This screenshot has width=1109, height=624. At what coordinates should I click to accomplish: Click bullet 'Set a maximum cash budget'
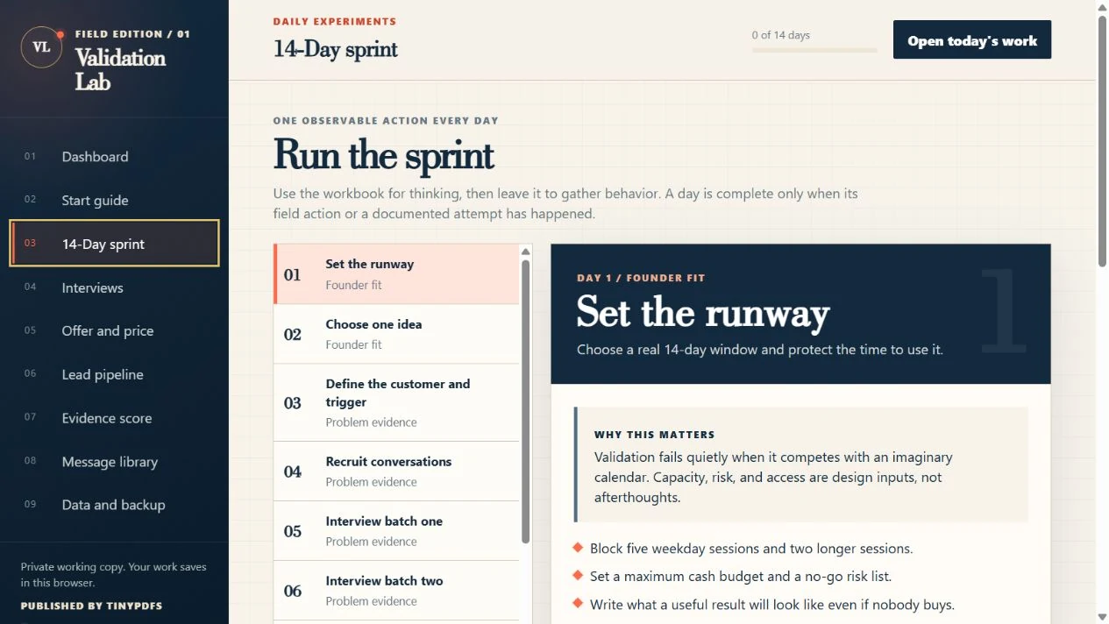pyautogui.click(x=741, y=577)
